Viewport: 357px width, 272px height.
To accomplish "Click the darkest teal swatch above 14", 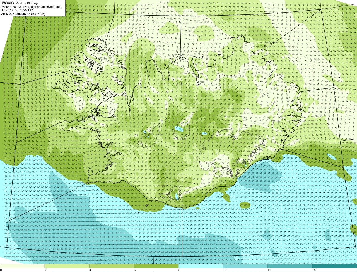I will click(x=335, y=266).
